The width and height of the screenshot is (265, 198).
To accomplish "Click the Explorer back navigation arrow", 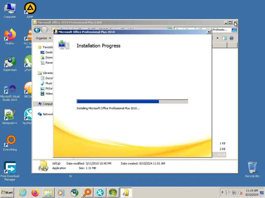I will pyautogui.click(x=37, y=30).
